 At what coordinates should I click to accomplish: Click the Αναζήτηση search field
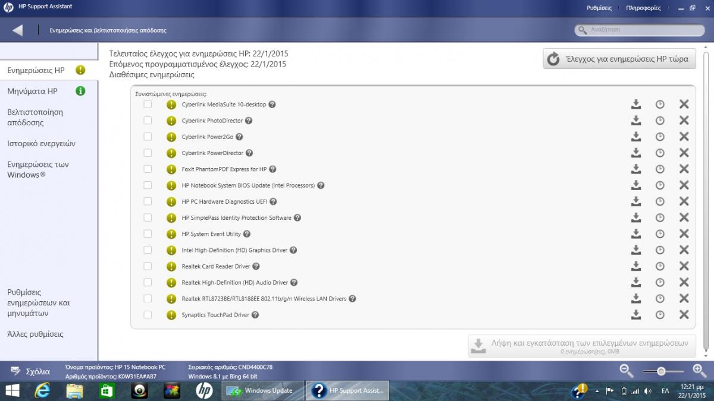tap(640, 30)
